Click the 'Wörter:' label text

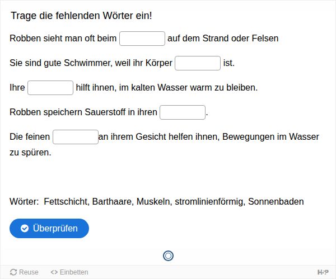(x=24, y=201)
